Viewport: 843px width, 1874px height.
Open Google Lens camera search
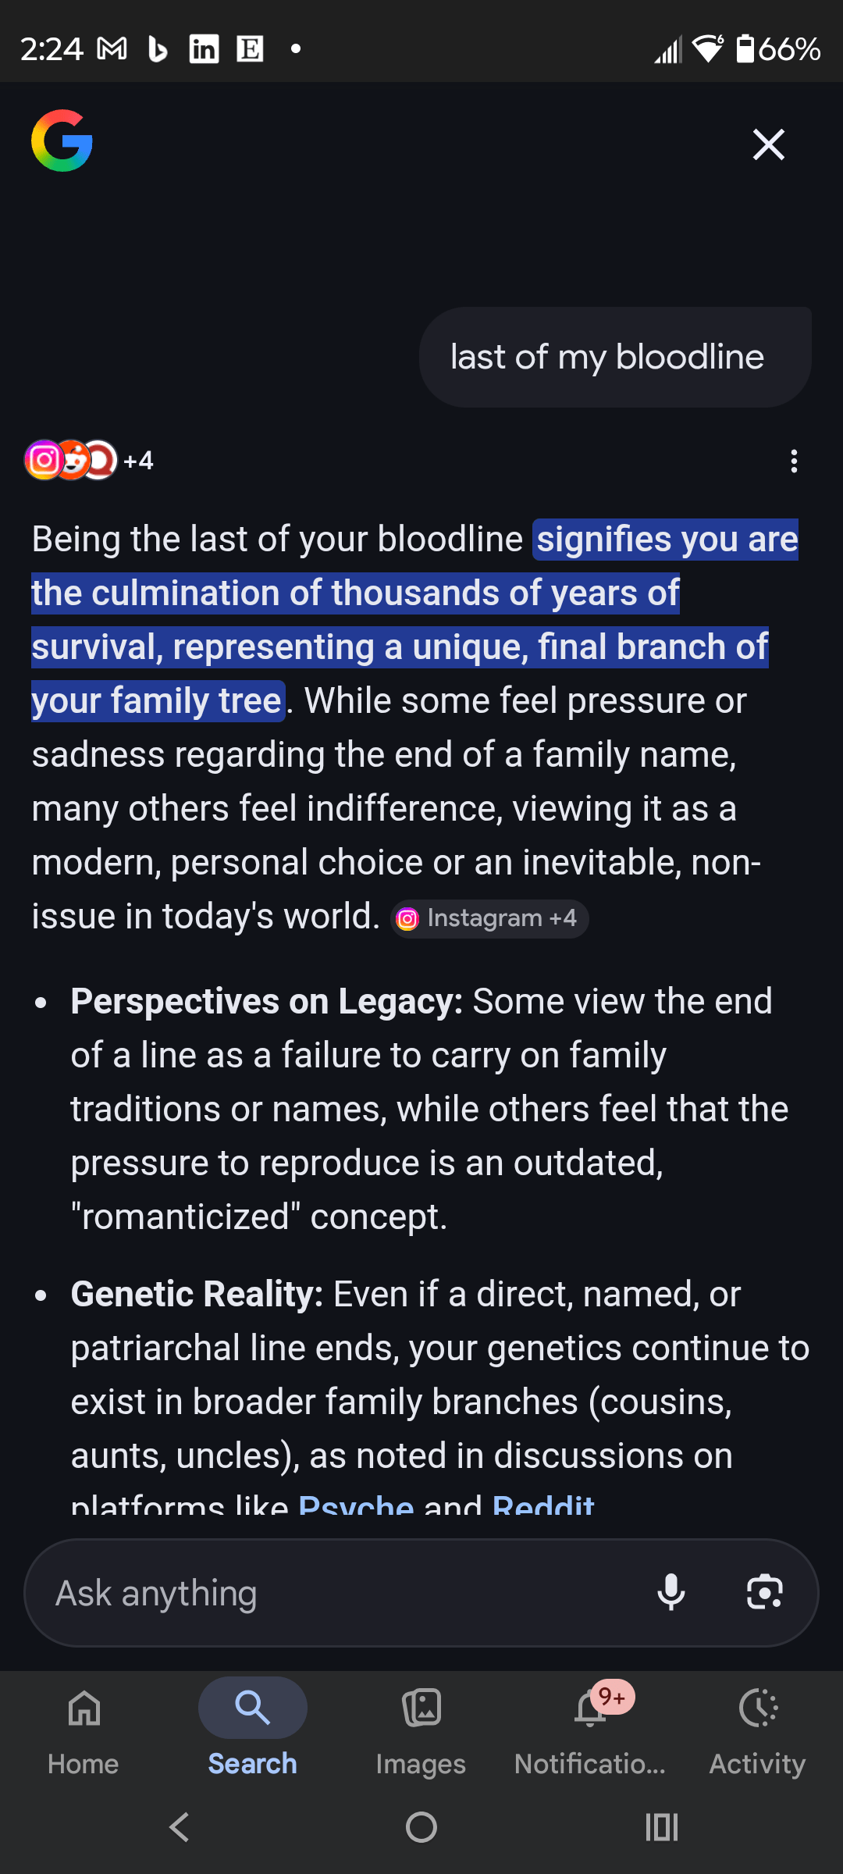click(764, 1593)
